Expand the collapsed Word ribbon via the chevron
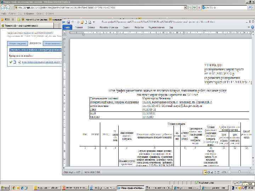Screen dimensions: 255x191 249,27
